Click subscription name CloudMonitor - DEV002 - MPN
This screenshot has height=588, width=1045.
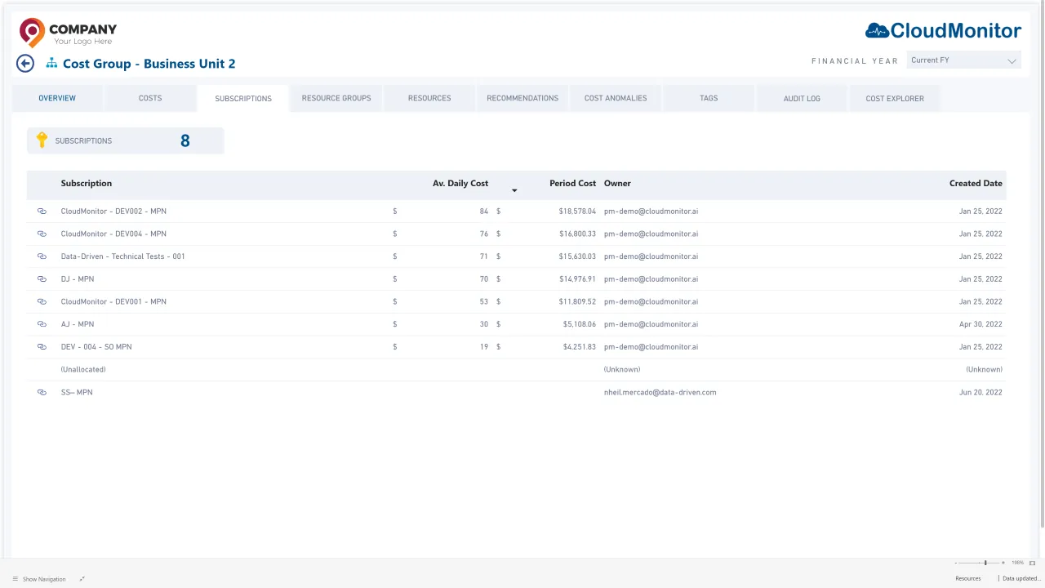click(x=113, y=212)
